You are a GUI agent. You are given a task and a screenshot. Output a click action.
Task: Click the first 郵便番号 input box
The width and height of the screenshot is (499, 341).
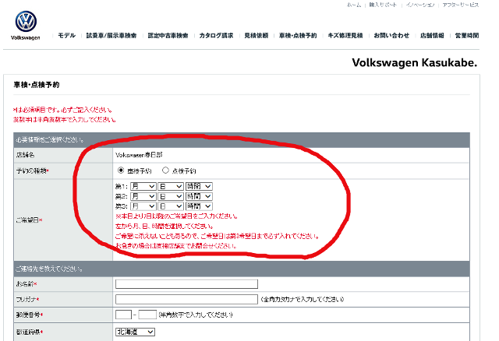click(123, 315)
